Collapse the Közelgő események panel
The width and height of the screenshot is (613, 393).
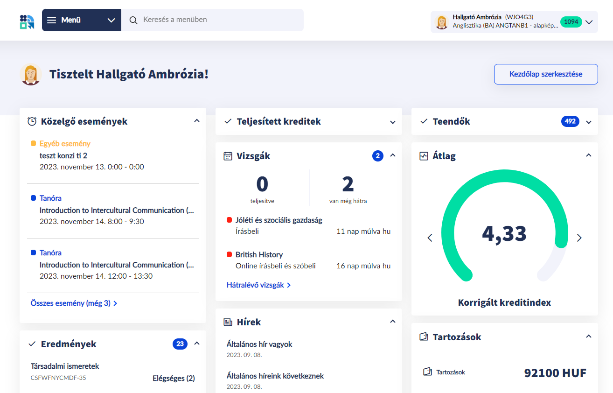coord(196,121)
